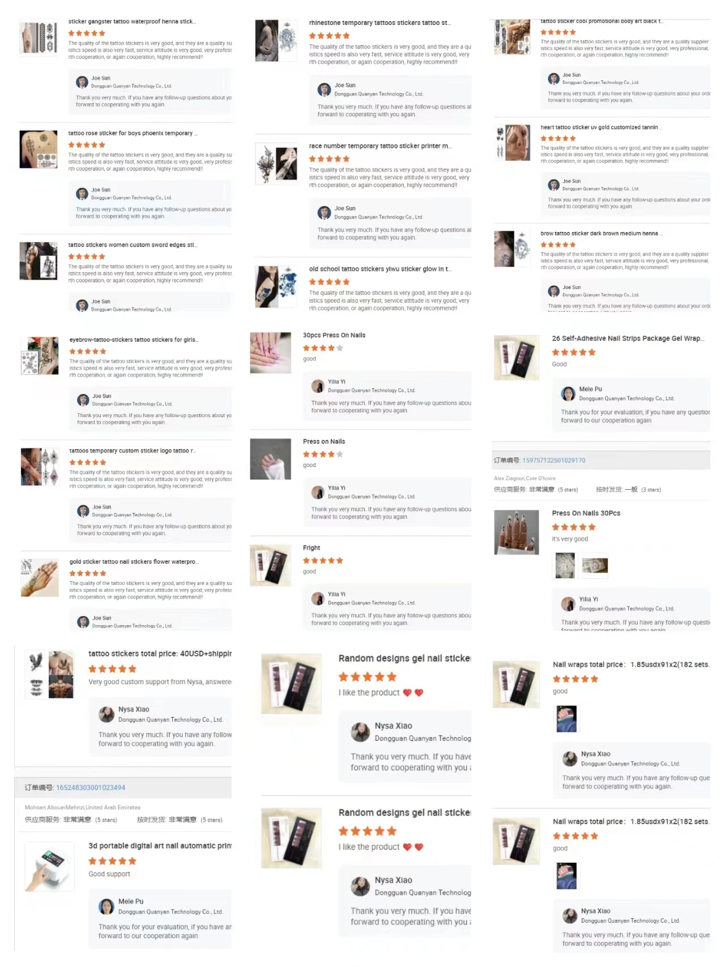Click Mele Pu avatar under 26 Self-Adhesive review
The height and width of the screenshot is (967, 725).
(568, 393)
